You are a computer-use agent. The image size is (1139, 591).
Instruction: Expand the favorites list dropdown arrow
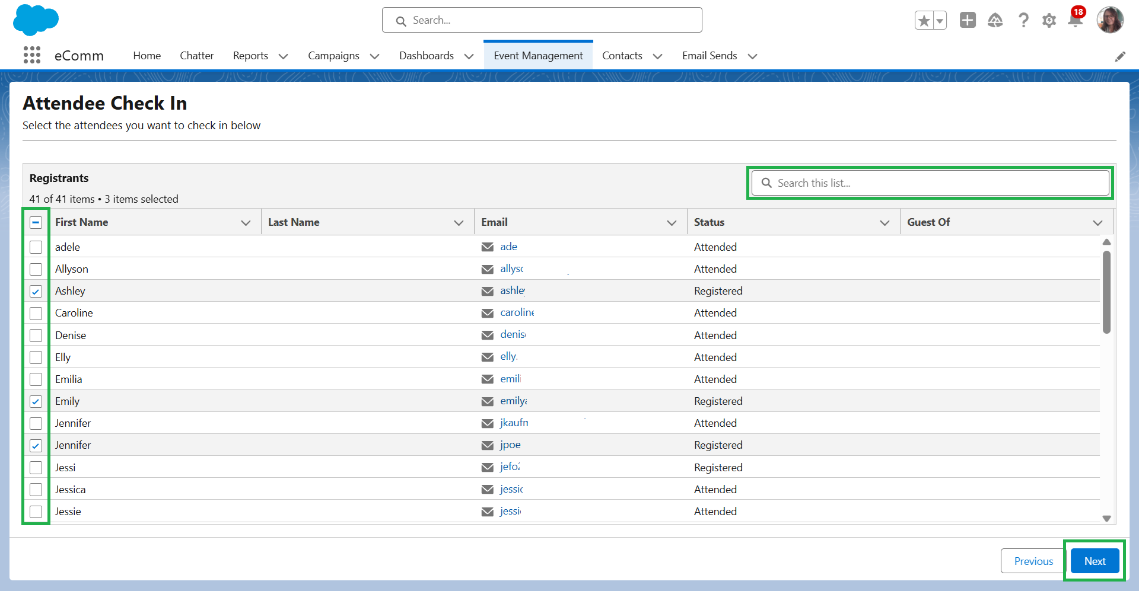(940, 21)
